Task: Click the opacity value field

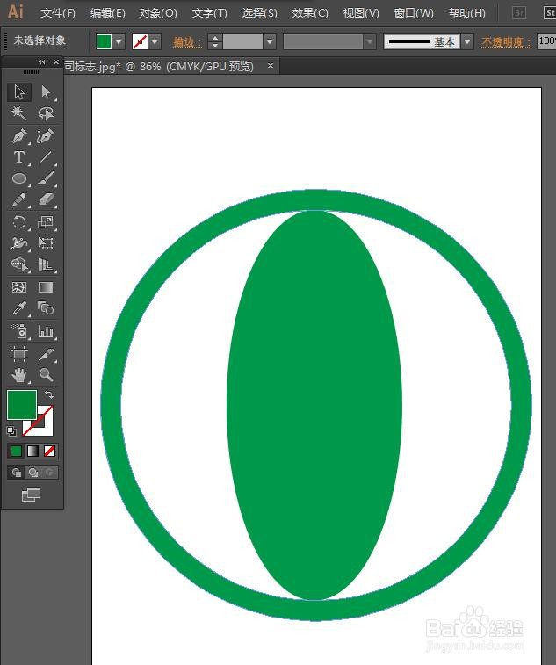Action: coord(546,41)
